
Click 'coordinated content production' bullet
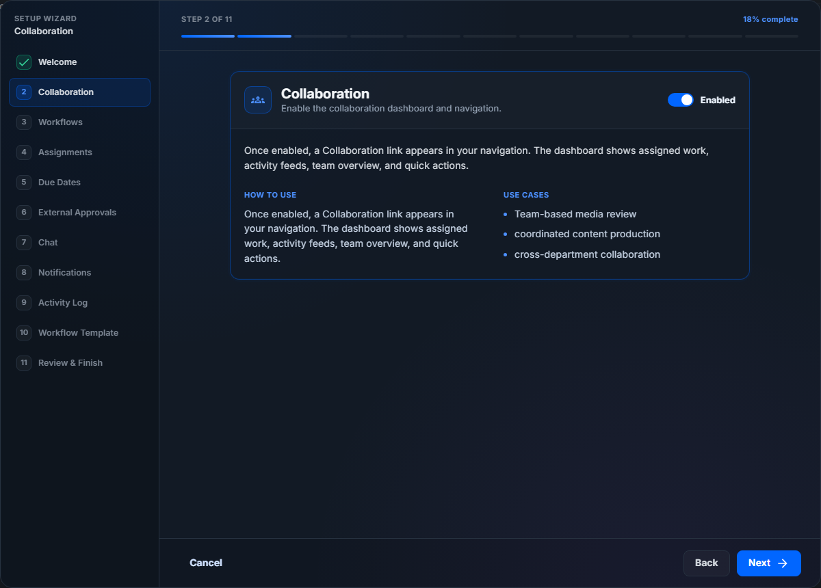tap(587, 234)
